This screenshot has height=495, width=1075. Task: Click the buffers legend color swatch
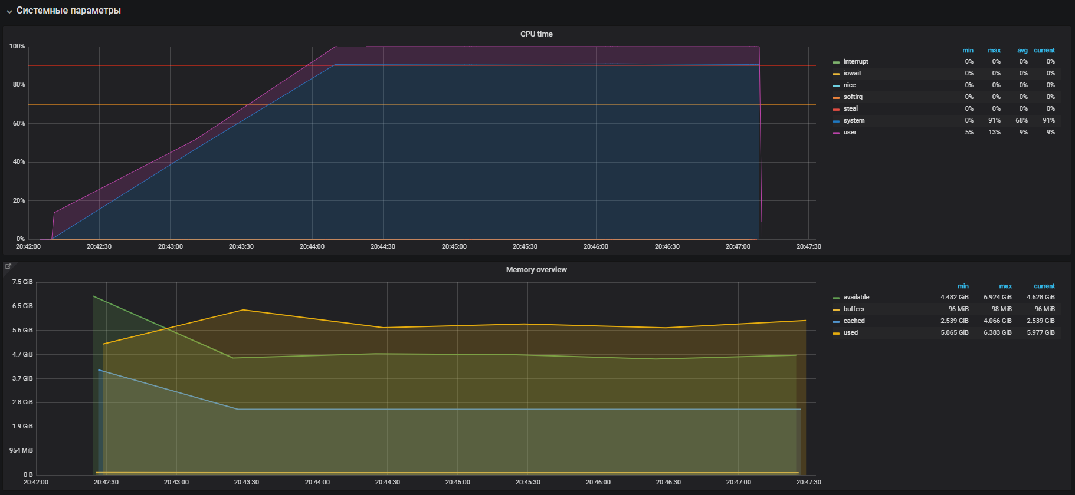coord(836,309)
